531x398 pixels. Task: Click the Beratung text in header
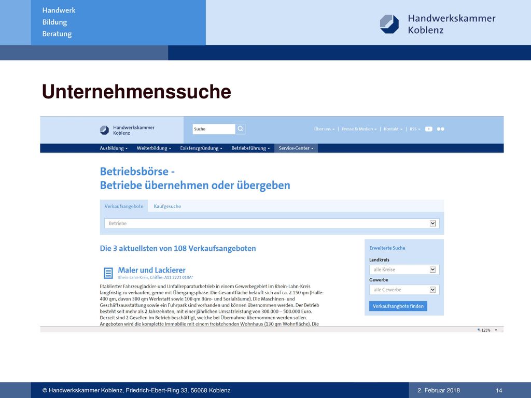(57, 34)
